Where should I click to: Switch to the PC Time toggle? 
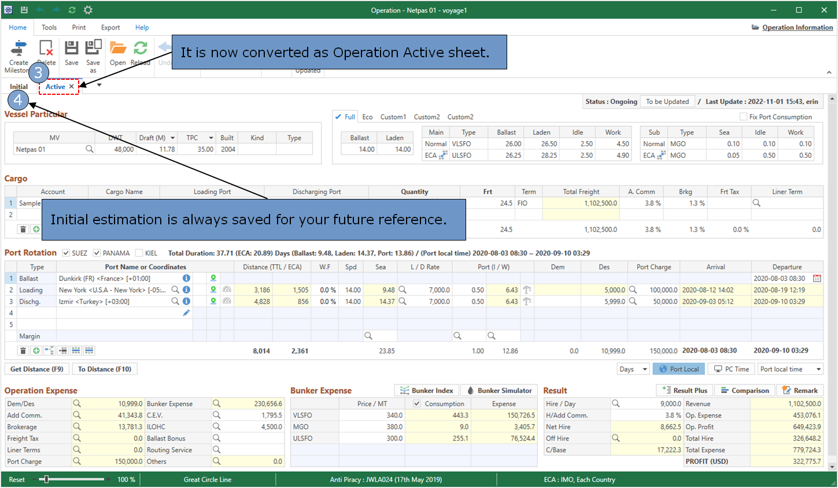coord(732,369)
